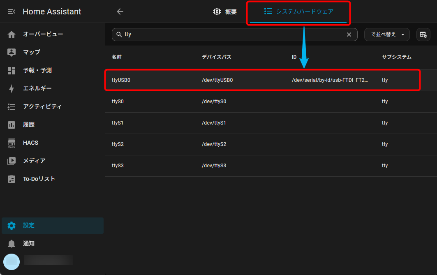Select the ttyS0 row name
Image resolution: width=437 pixels, height=275 pixels.
pos(118,102)
